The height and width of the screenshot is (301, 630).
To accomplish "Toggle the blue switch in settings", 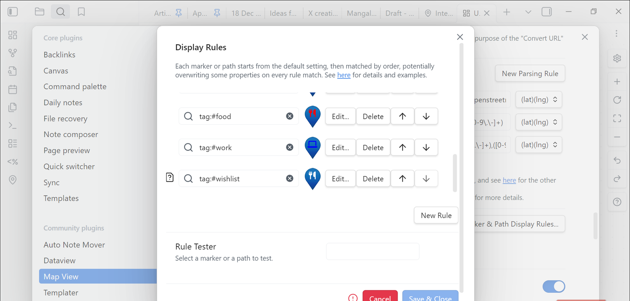I will coord(554,287).
